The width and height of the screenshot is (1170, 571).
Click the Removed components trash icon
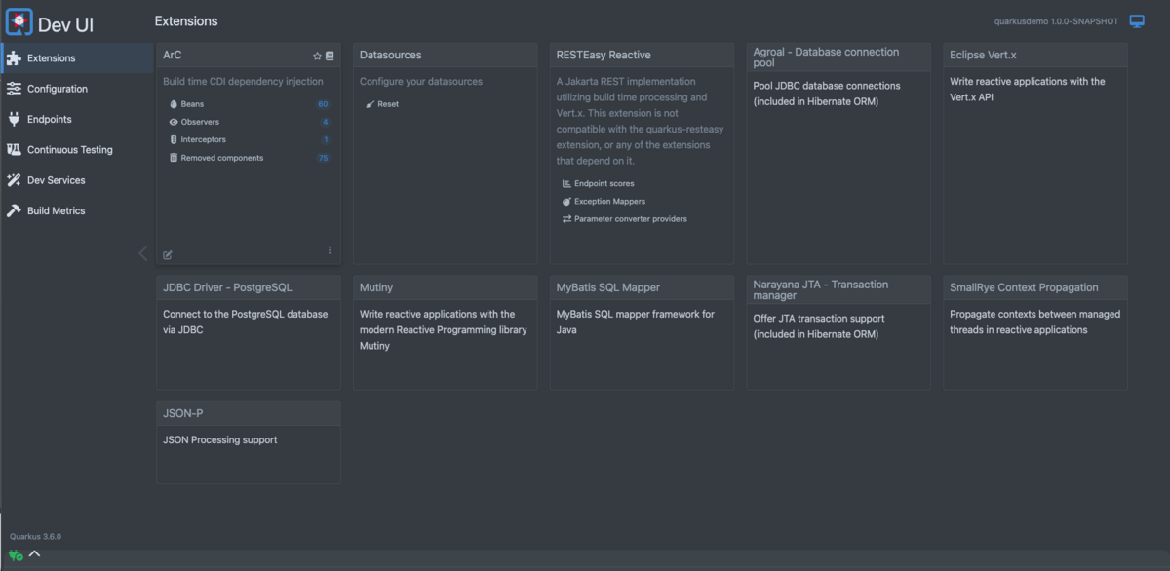pyautogui.click(x=174, y=158)
